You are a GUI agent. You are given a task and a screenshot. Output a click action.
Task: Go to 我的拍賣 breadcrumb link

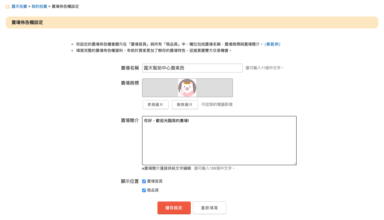coord(39,6)
